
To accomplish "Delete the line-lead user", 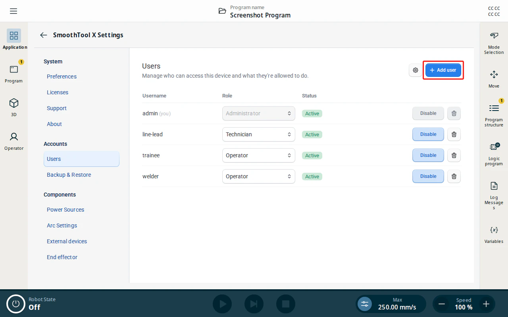I will [x=454, y=134].
